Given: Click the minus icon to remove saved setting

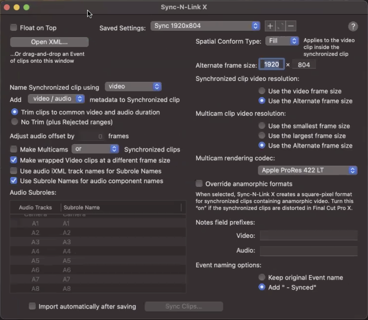Looking at the screenshot, I should pyautogui.click(x=291, y=26).
